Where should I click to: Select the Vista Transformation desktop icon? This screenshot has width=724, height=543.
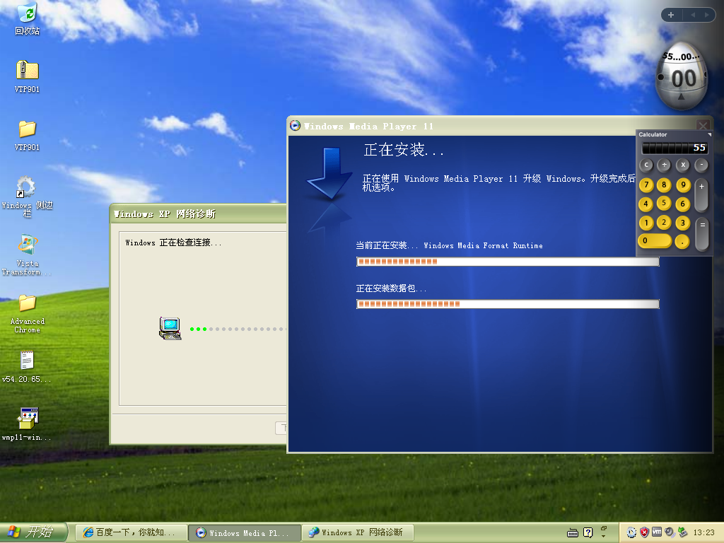[27, 245]
